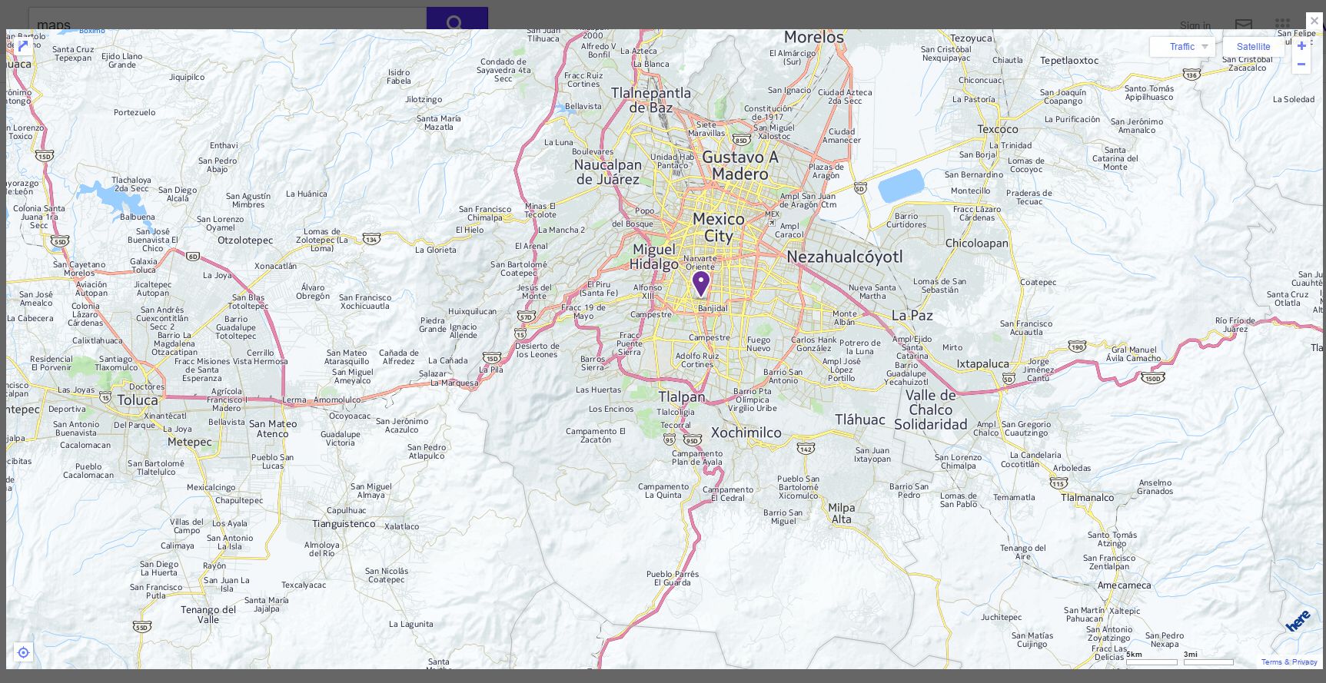Click the 'Miguel Hidalgo' map label
Image resolution: width=1326 pixels, height=683 pixels.
coord(654,257)
